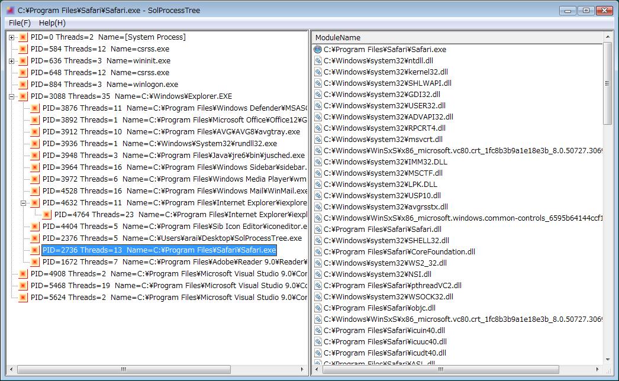Select the SHLWAPI.dll module entry
Viewport: 619px width, 381px height.
387,83
